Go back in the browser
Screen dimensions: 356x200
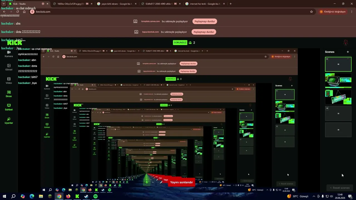[4, 12]
